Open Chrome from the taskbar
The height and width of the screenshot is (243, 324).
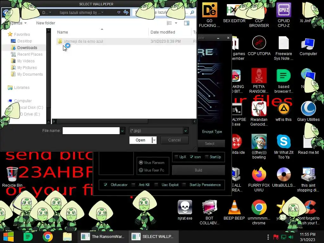point(48,237)
